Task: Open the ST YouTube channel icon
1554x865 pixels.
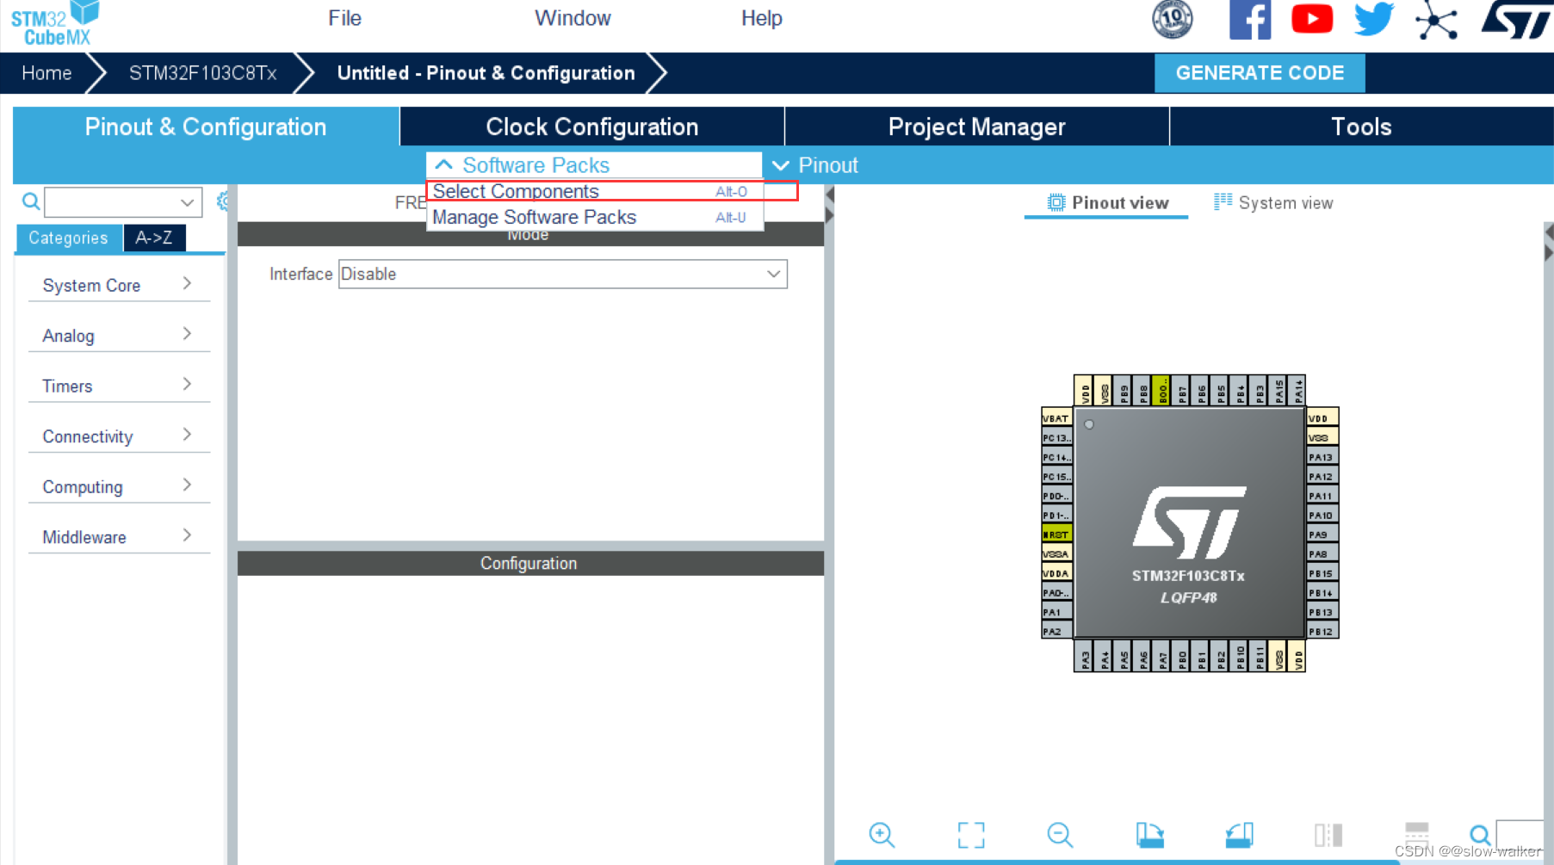Action: (x=1311, y=18)
